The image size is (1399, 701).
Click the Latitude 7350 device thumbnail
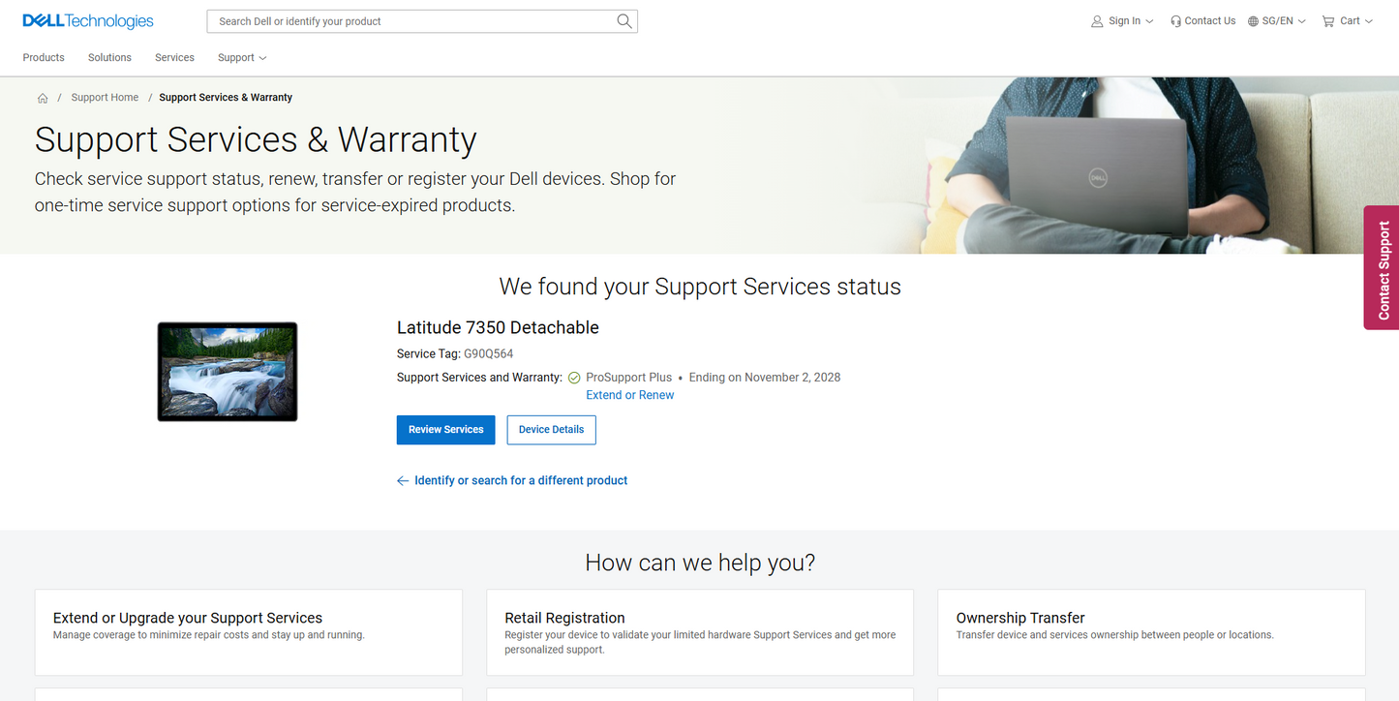[x=227, y=371]
